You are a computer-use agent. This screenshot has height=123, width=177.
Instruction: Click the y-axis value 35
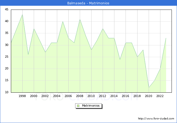coord(7,33)
